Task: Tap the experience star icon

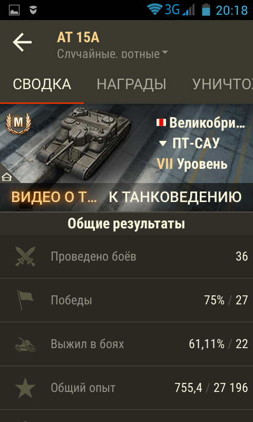Action: click(x=25, y=388)
